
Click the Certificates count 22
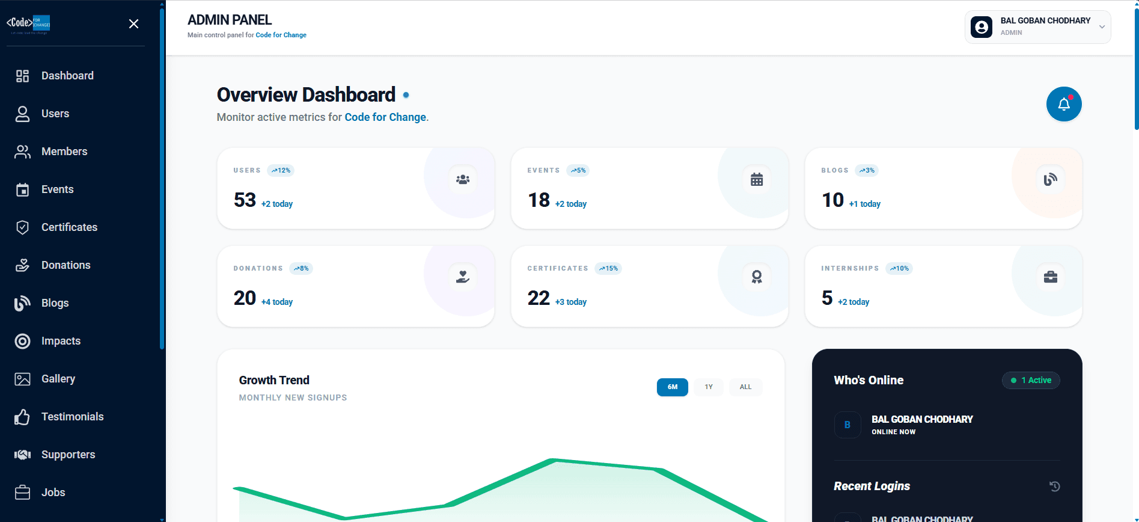539,298
